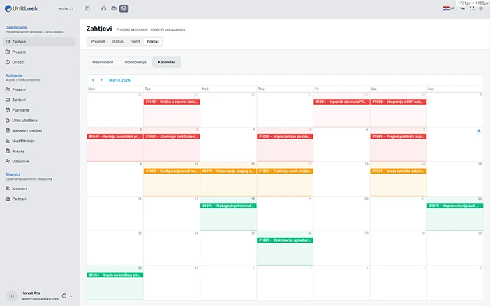Switch to the Pregled tab
This screenshot has width=490, height=306.
[x=98, y=42]
